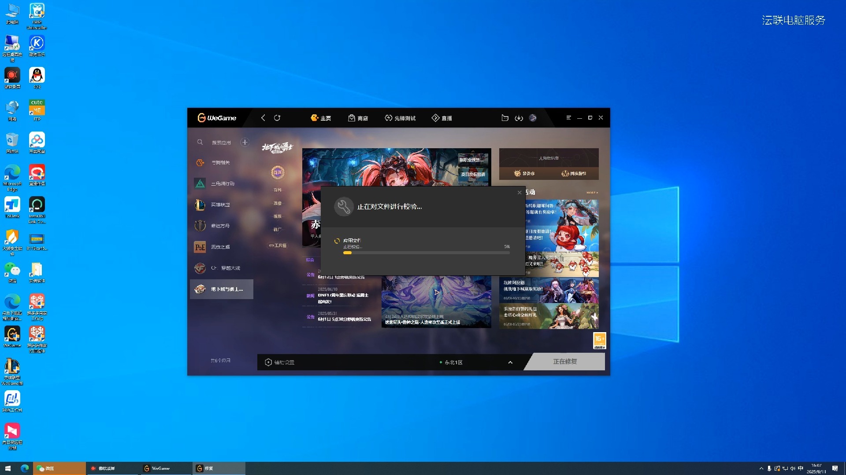Viewport: 846px width, 475px height.
Task: Play the promotional video thumbnail
Action: 436,292
